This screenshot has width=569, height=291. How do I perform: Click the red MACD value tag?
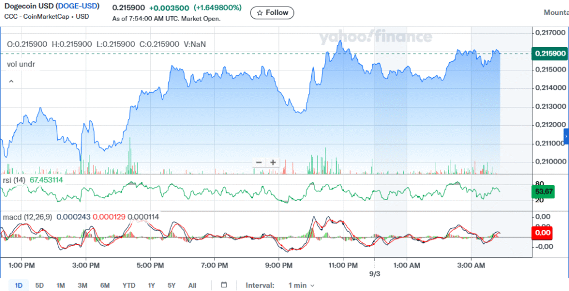[542, 233]
